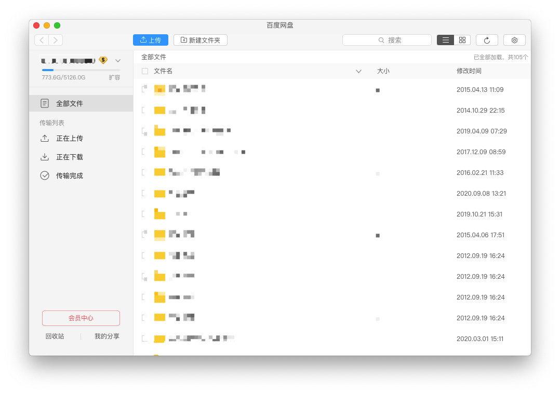Click the 773.6G/5126.0G storage text

tap(63, 77)
